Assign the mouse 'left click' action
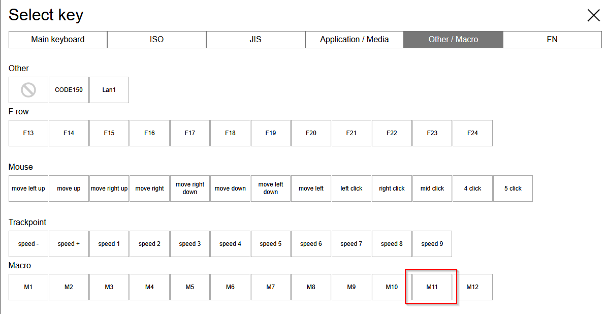The image size is (607, 314). point(352,189)
